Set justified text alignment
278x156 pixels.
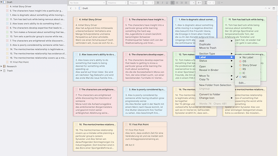[186, 3]
